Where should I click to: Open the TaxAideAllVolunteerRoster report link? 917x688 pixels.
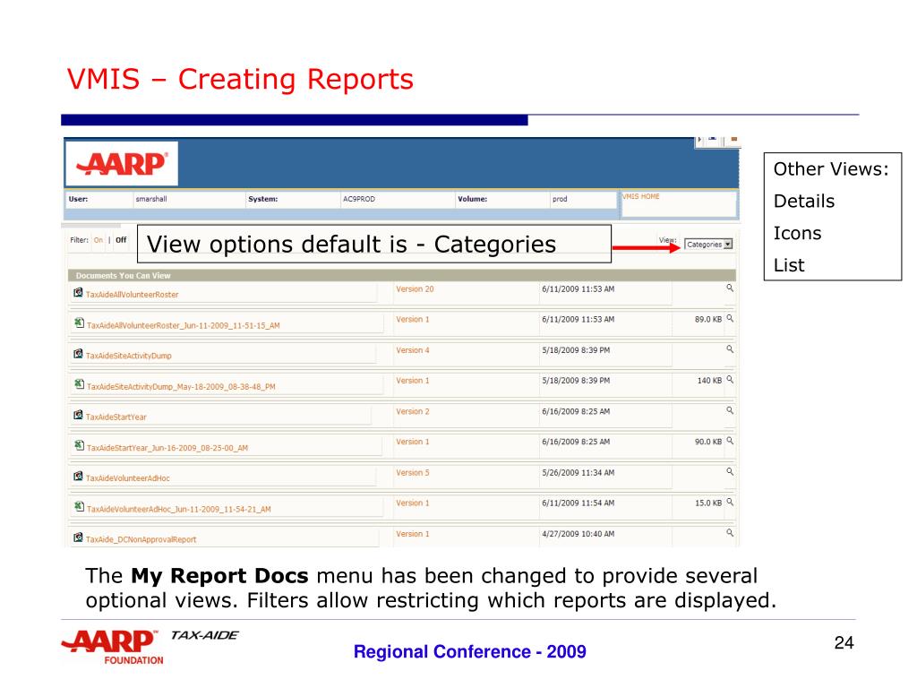point(133,294)
